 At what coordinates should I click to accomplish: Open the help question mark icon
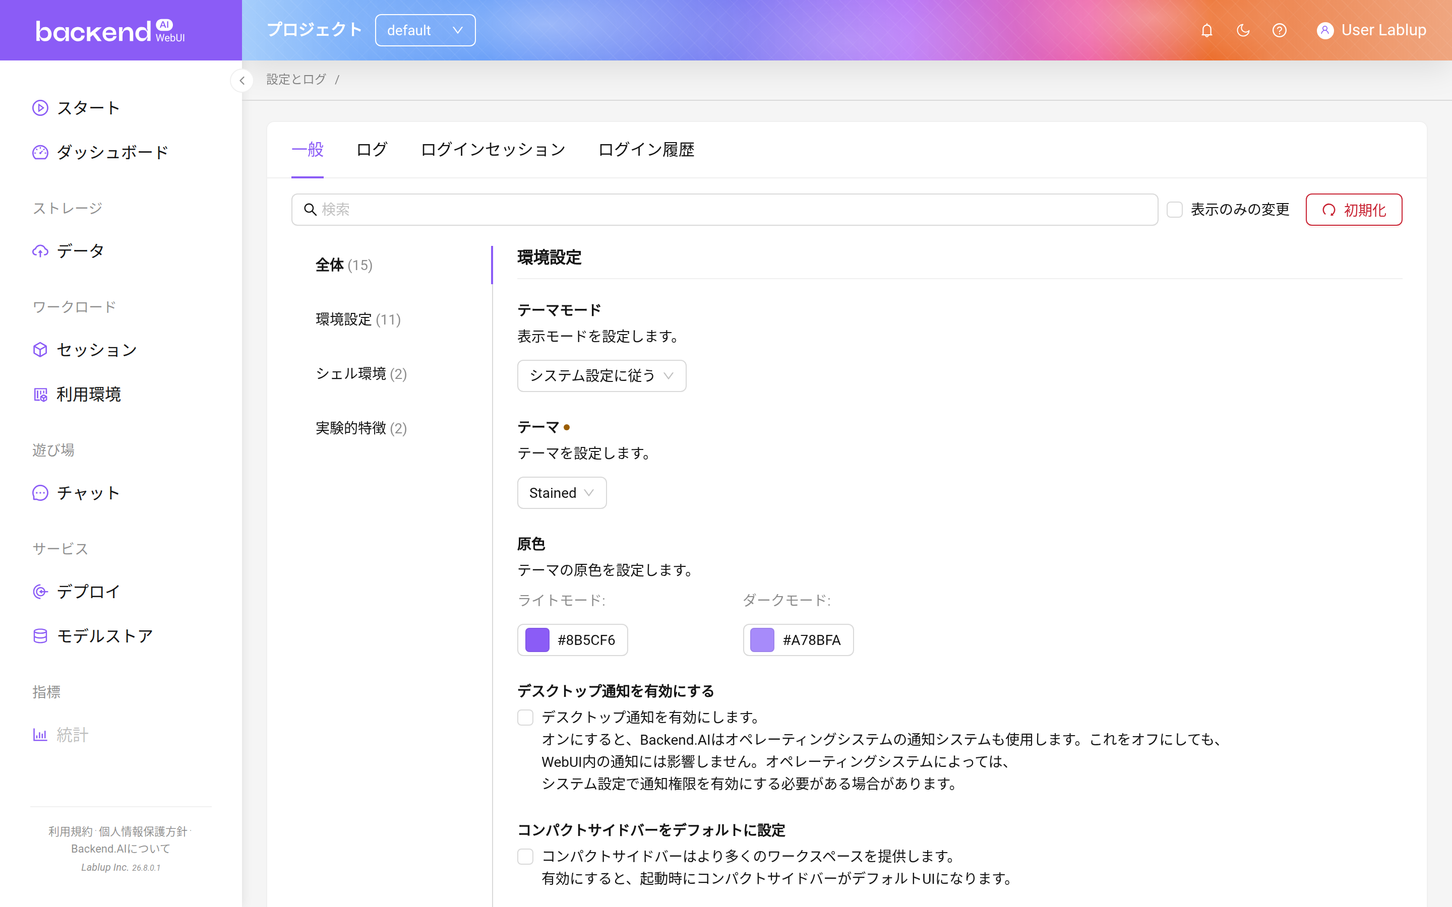click(x=1279, y=30)
